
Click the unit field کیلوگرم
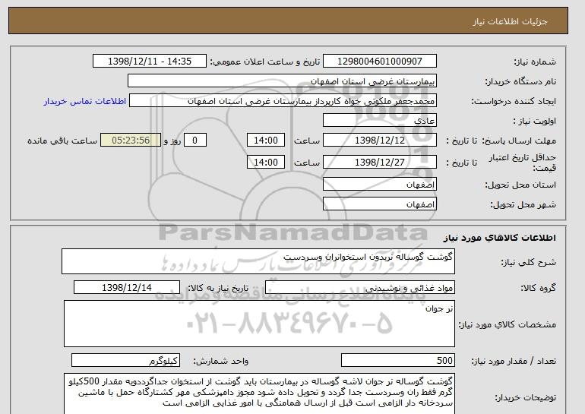(x=125, y=360)
